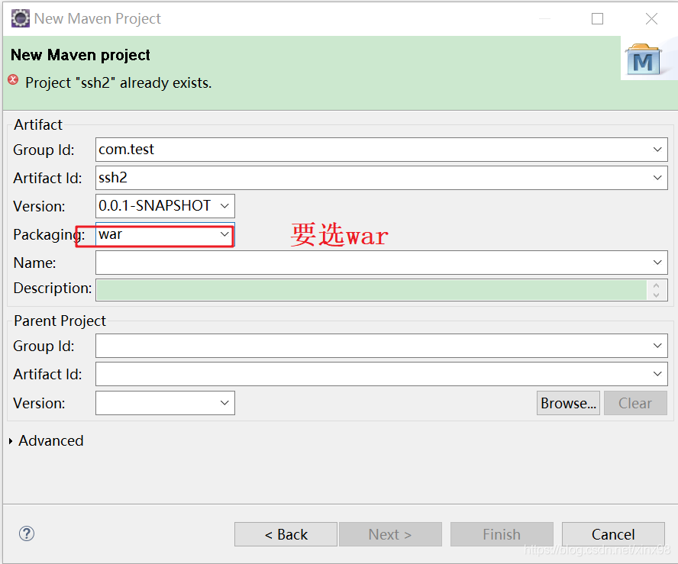Screen dimensions: 678x564
Task: Browse for a parent project
Action: click(568, 403)
